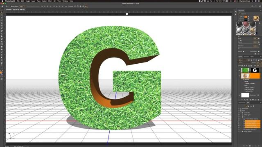Image resolution: width=262 pixels, height=147 pixels.
Task: Open the Auto-Select Layer dropdown
Action: (x=22, y=7)
